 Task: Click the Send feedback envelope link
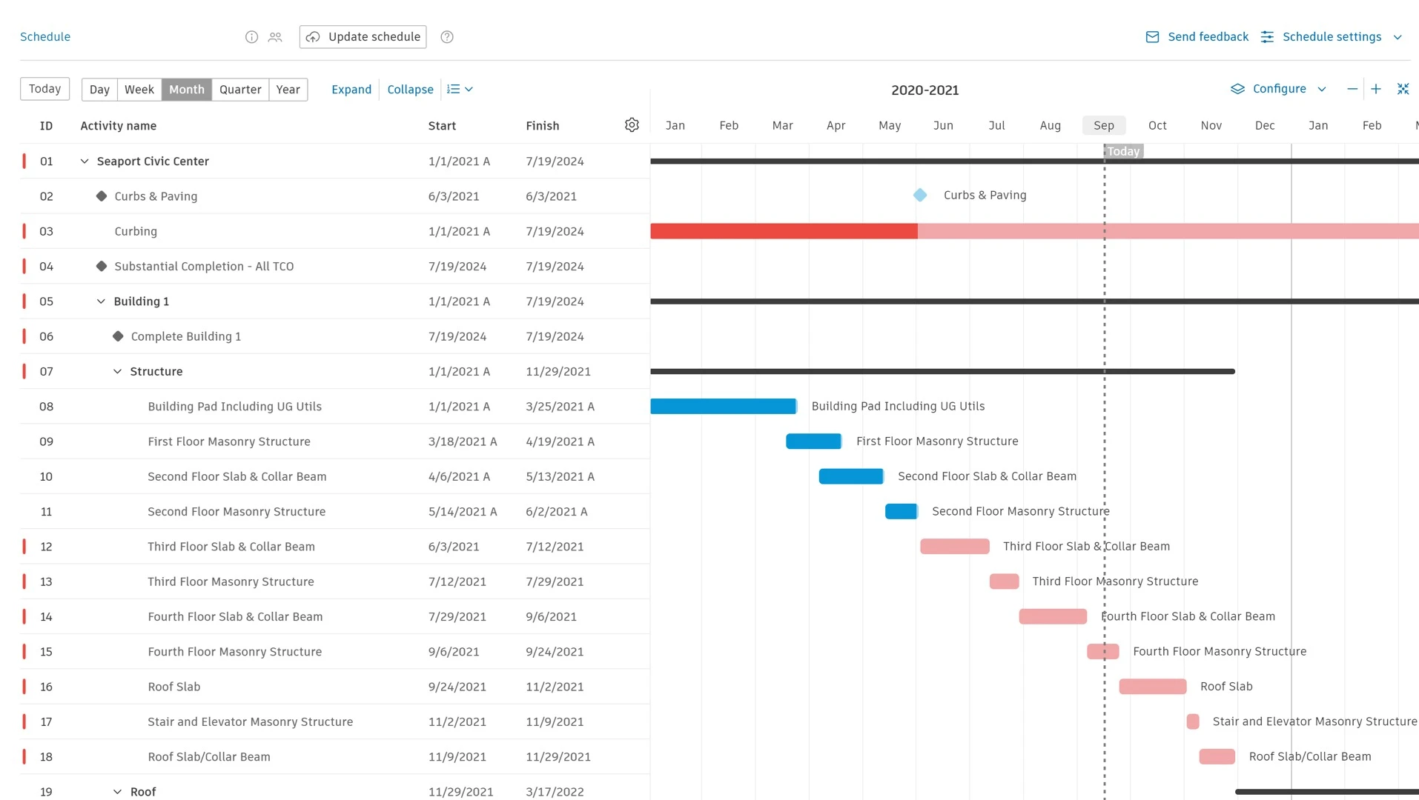point(1197,37)
